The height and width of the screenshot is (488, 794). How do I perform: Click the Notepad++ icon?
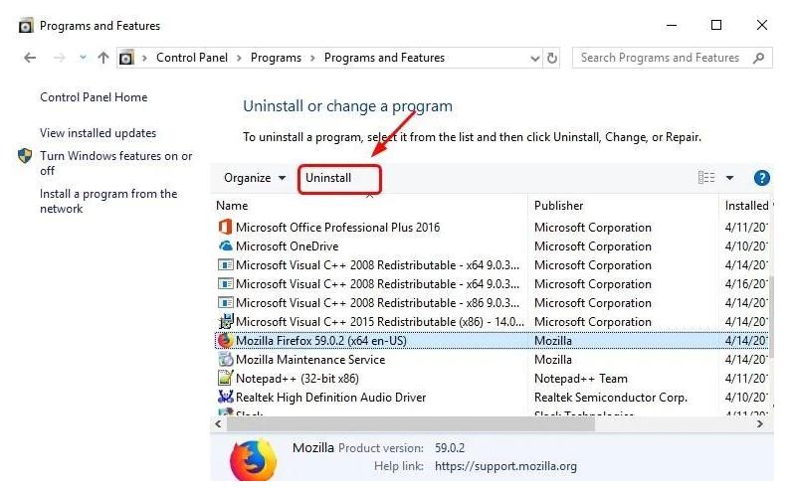(225, 379)
